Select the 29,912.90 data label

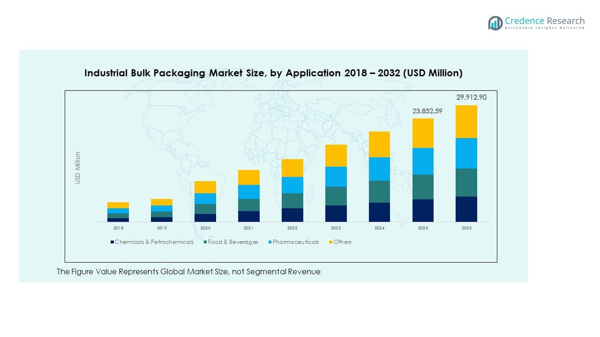472,97
